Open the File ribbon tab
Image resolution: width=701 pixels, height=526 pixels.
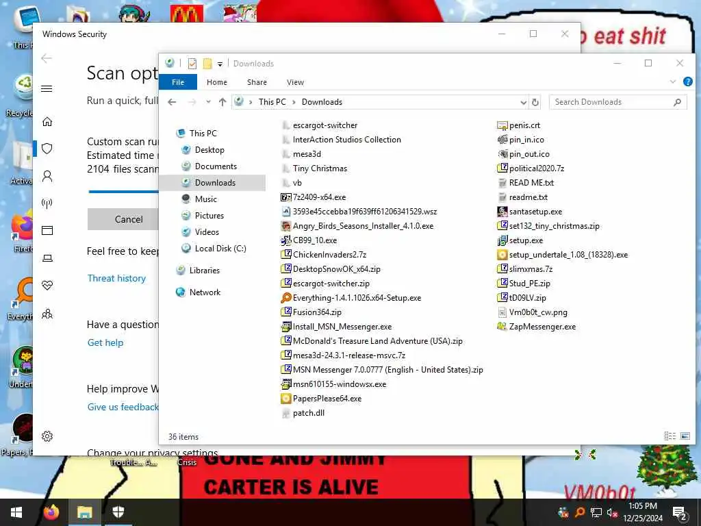[178, 82]
